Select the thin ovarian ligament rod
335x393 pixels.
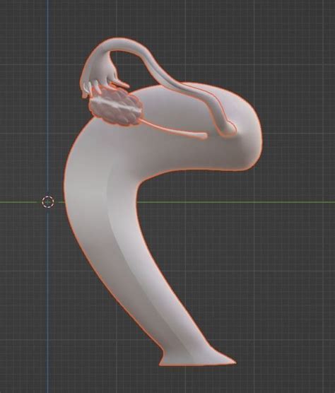pos(174,129)
